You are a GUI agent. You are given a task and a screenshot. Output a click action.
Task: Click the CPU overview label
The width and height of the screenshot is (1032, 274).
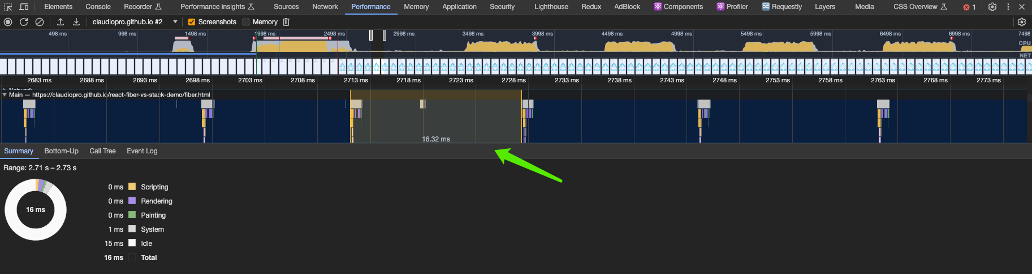(x=1024, y=43)
